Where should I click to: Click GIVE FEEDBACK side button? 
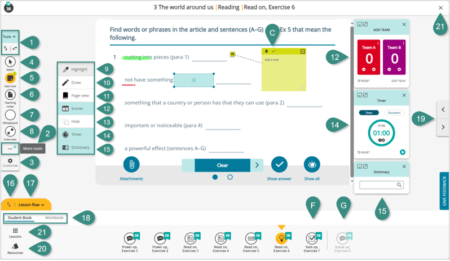444,191
